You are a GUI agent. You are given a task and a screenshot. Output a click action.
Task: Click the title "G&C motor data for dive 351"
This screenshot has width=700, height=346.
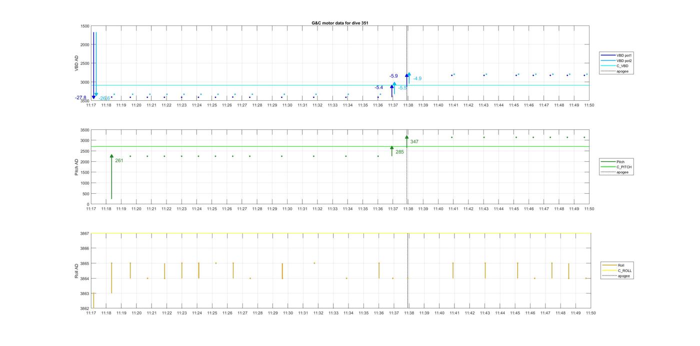[x=340, y=23]
